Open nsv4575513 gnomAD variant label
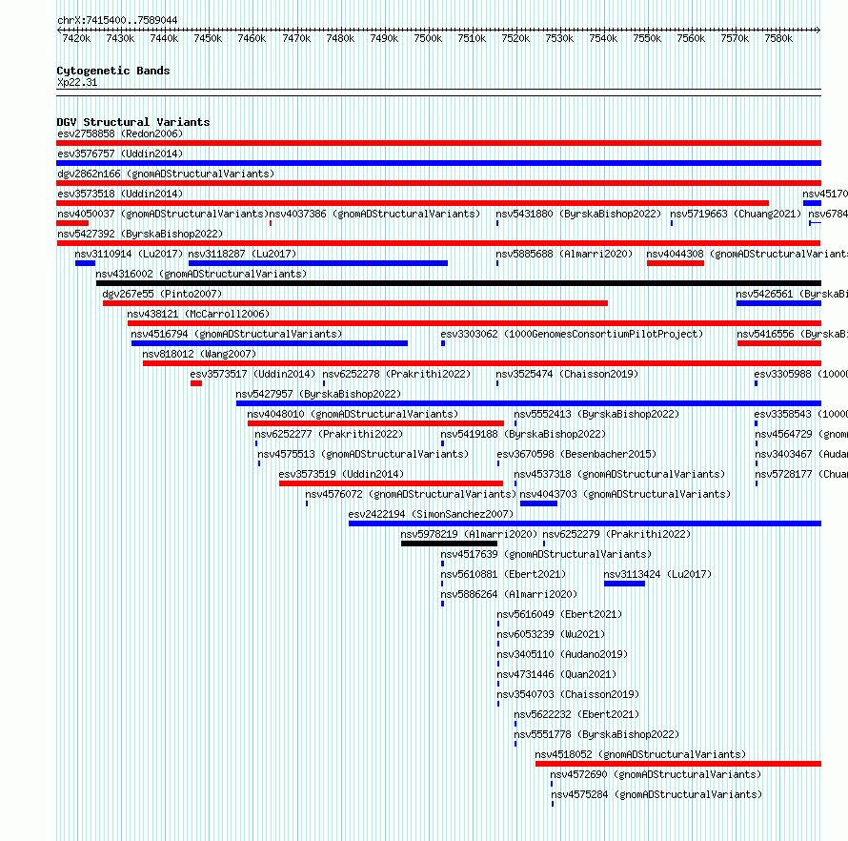The height and width of the screenshot is (841, 848). (x=363, y=454)
